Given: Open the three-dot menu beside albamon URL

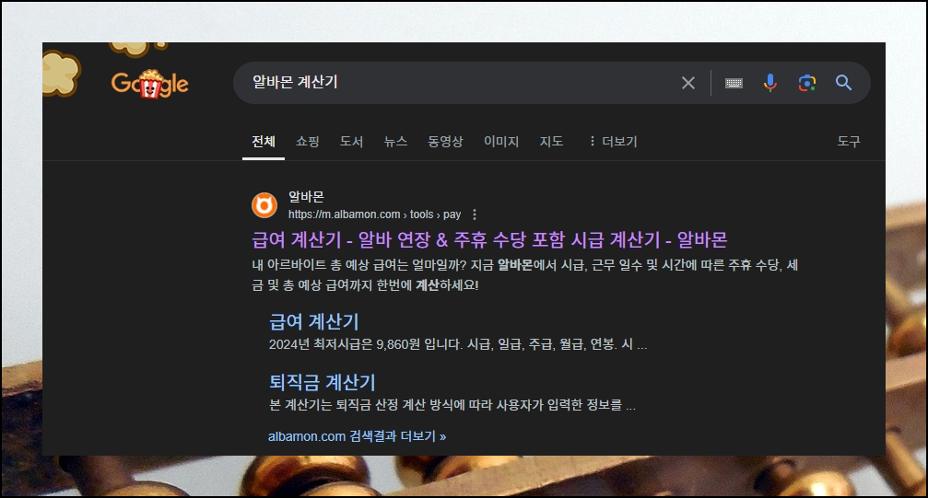Looking at the screenshot, I should point(474,214).
